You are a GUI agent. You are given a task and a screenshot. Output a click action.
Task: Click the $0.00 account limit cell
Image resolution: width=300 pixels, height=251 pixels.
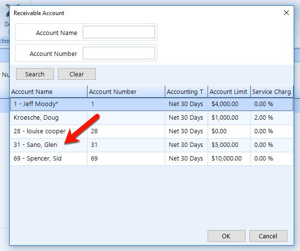[229, 131]
